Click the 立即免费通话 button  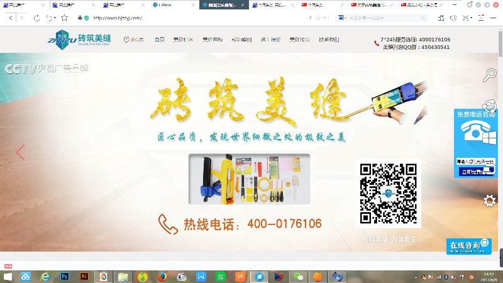coord(476,172)
